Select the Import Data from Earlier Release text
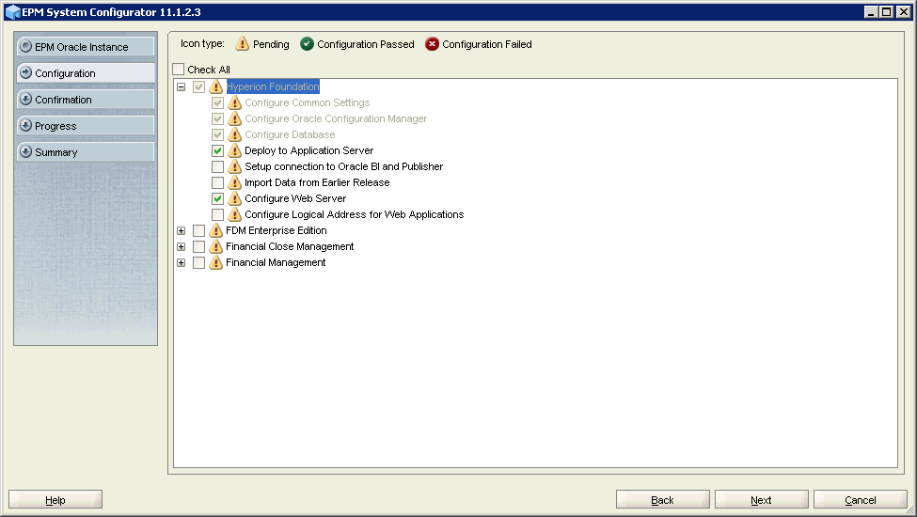 [317, 182]
